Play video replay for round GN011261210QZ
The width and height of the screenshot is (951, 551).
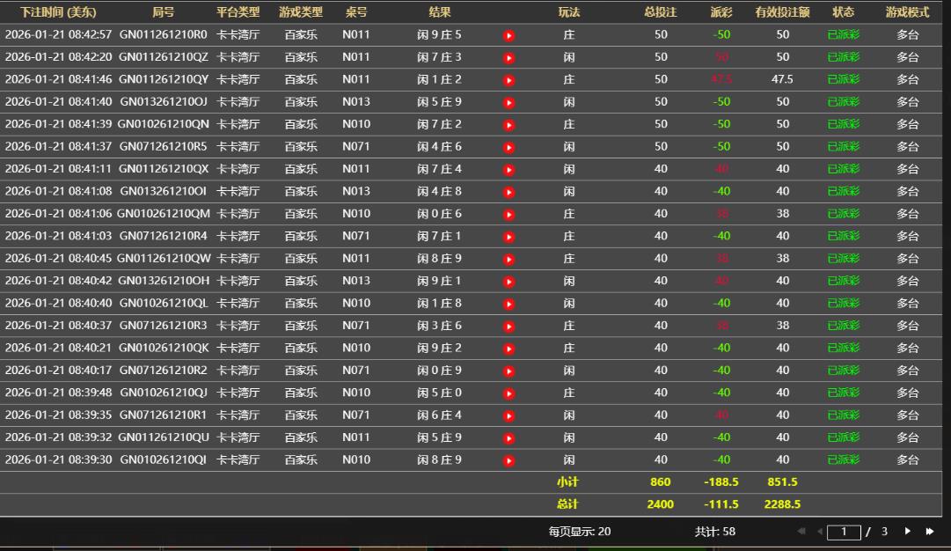pyautogui.click(x=508, y=58)
